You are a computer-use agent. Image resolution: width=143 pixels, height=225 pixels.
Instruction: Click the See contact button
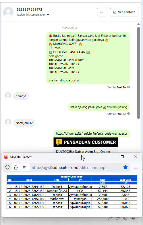click(124, 12)
